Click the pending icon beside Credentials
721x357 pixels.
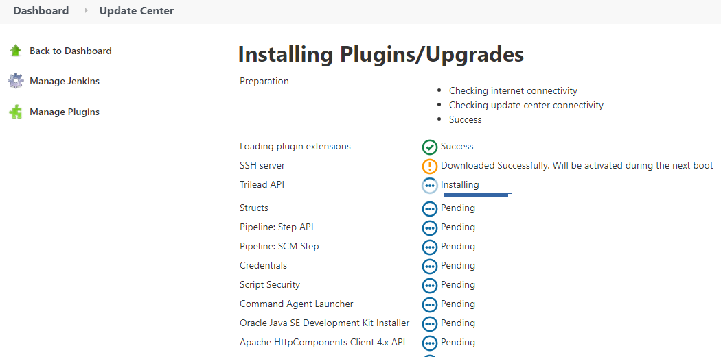pyautogui.click(x=429, y=266)
